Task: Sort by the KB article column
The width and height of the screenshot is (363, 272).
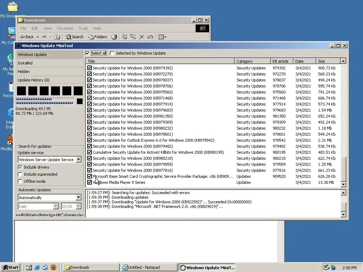Action: pos(282,61)
